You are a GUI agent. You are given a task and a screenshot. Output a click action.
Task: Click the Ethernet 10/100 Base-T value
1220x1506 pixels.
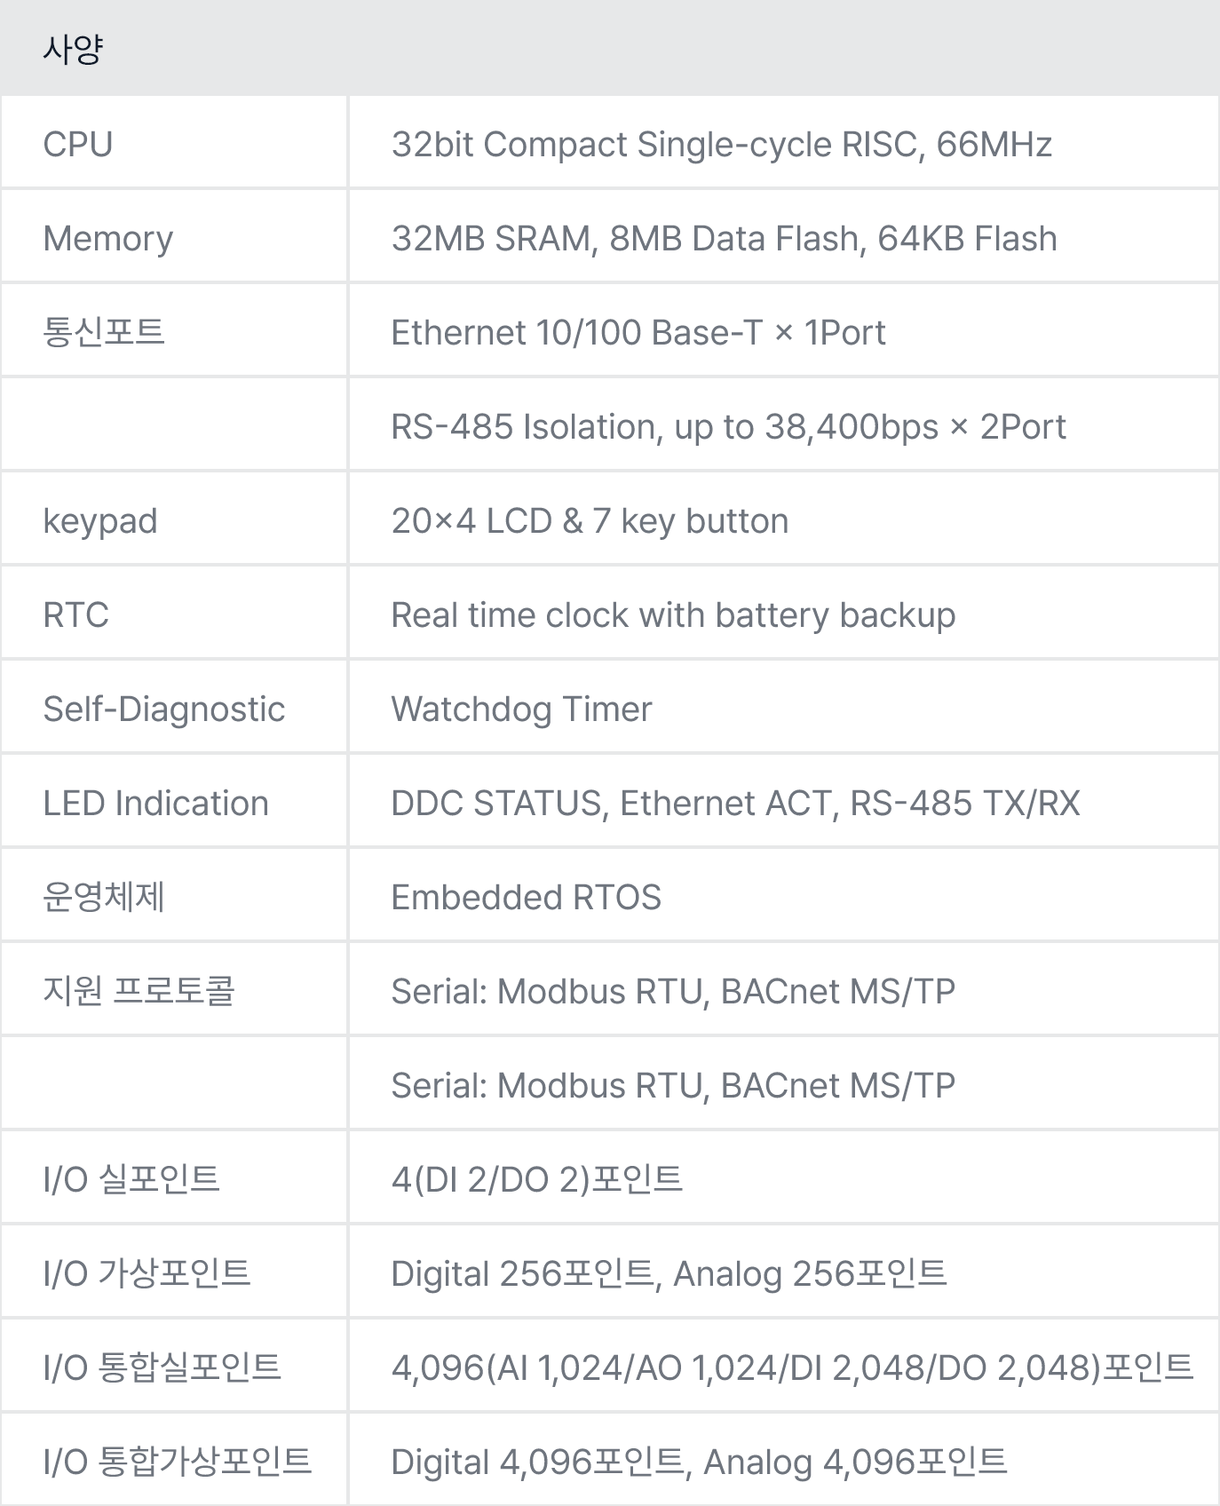pos(638,332)
